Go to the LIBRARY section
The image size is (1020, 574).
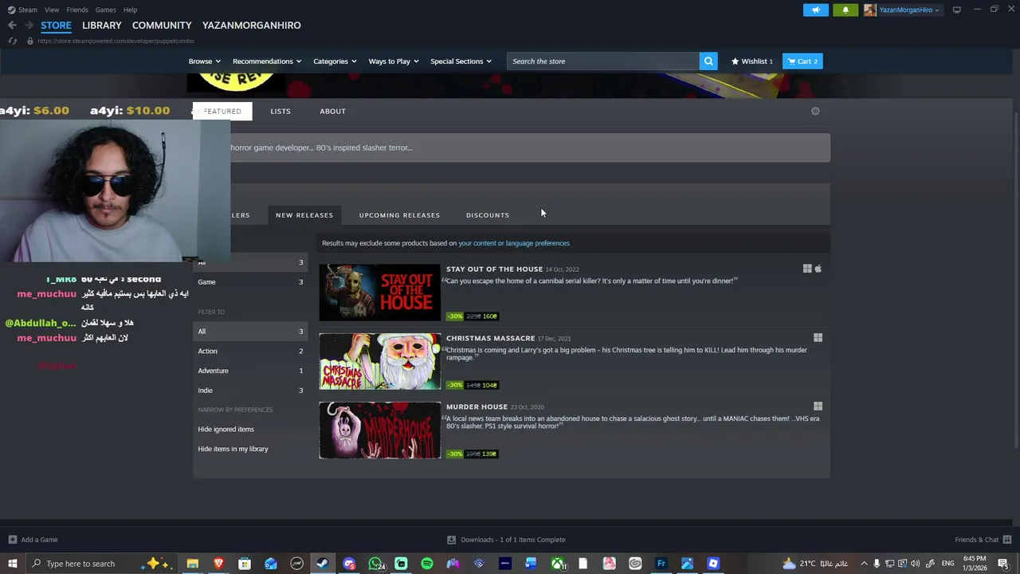[101, 26]
